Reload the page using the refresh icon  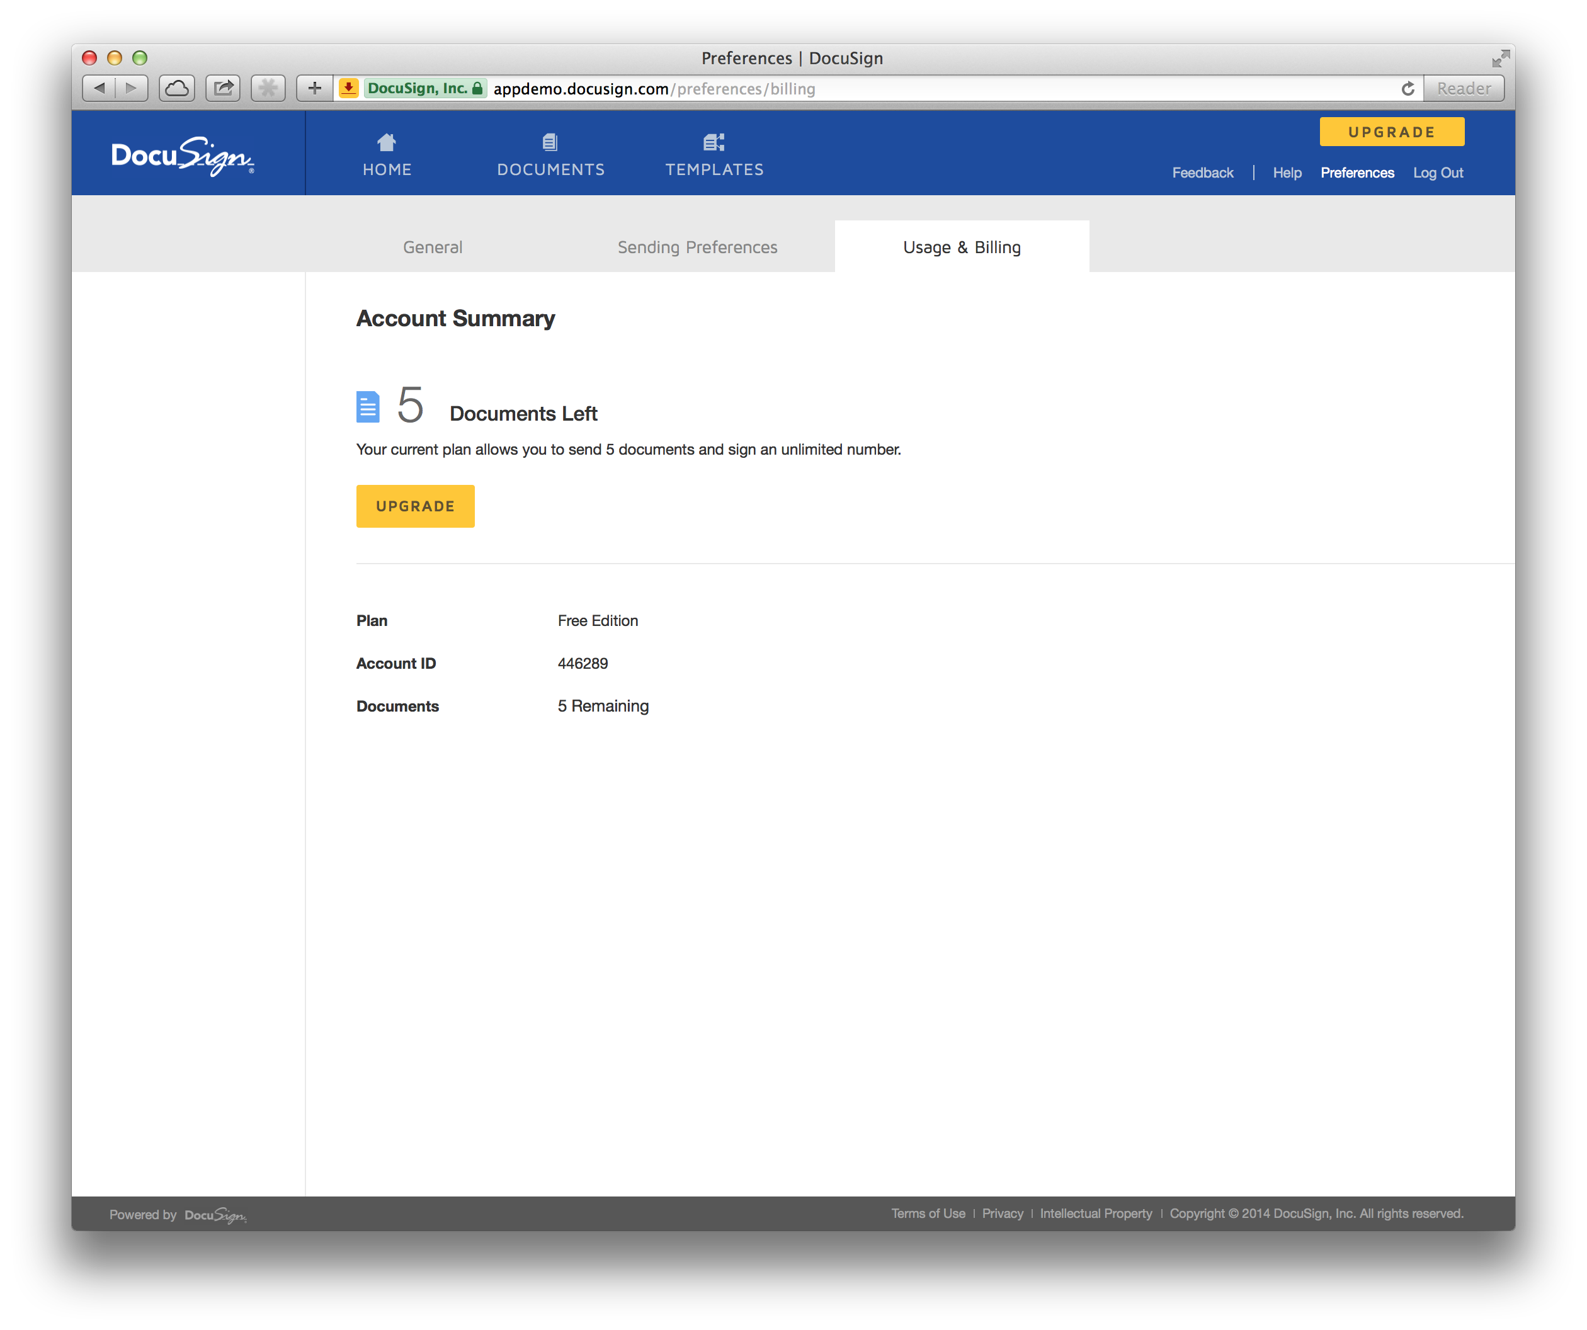1408,88
